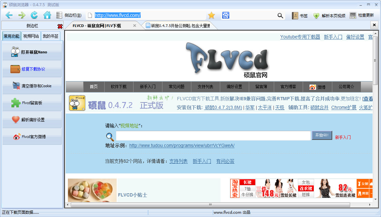Image resolution: width=381 pixels, height=217 pixels.
Task: Open the 淘宝热卖 advertisement banner
Action: [301, 188]
